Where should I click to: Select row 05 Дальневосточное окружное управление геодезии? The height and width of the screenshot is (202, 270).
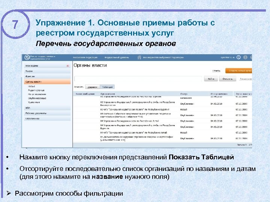163,138
